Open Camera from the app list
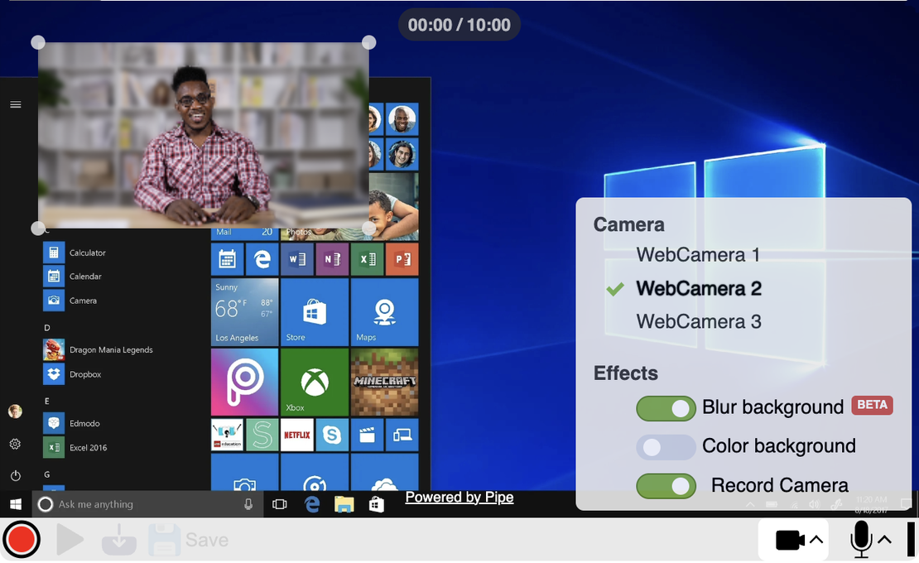 70,301
